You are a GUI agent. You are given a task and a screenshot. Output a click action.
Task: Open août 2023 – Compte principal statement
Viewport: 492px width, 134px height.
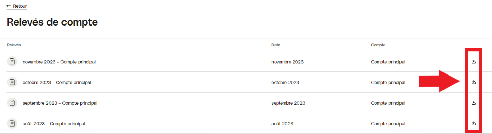pyautogui.click(x=54, y=124)
